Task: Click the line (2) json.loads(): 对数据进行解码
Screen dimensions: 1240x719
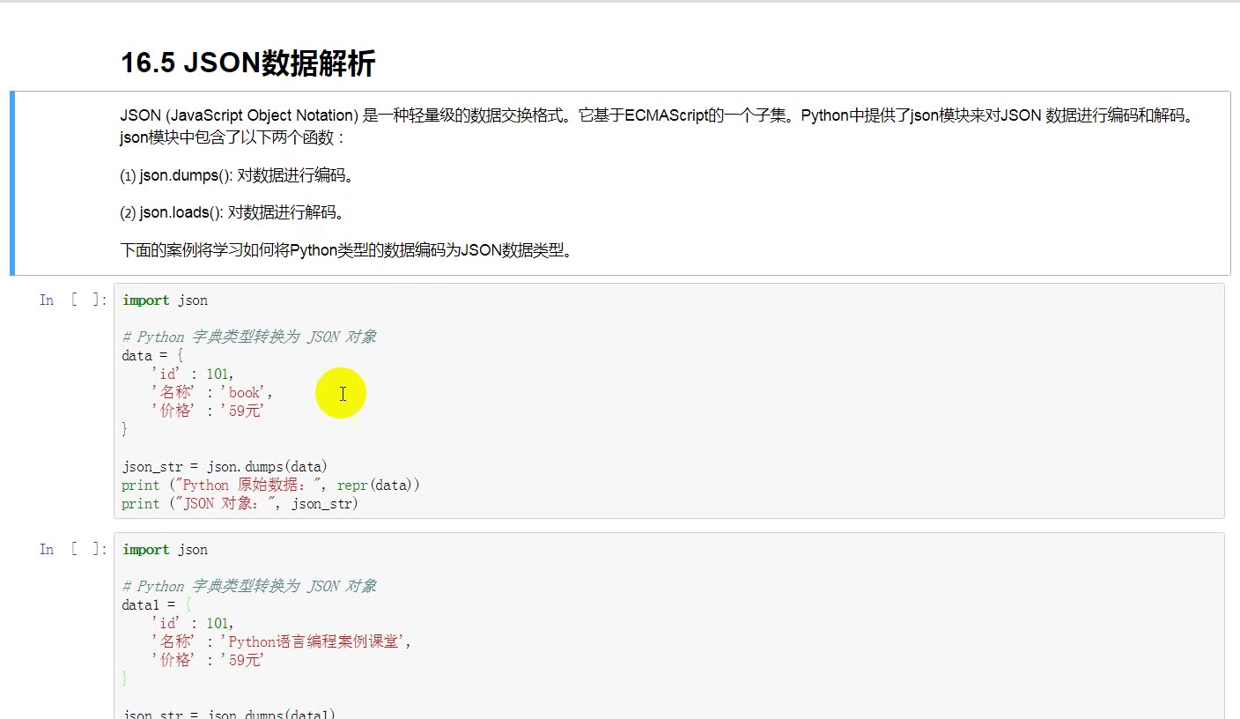Action: [x=232, y=212]
